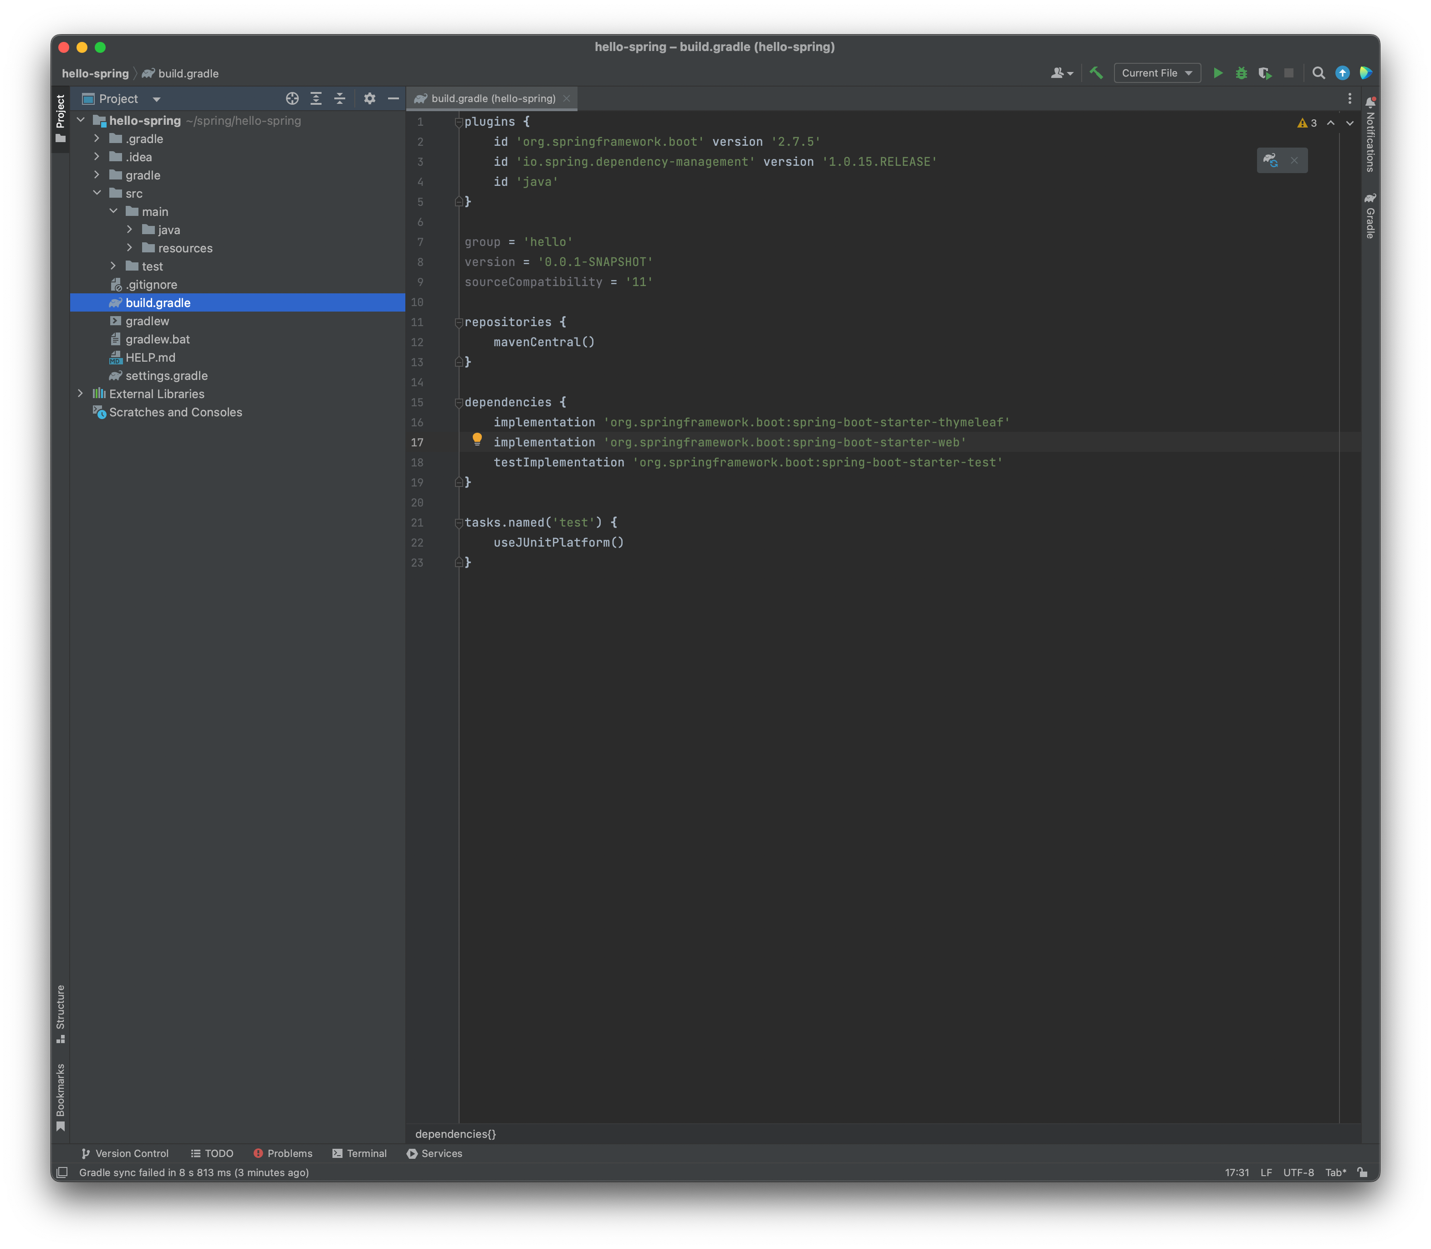The height and width of the screenshot is (1249, 1431).
Task: Open the Project view selector dropdown
Action: click(122, 99)
